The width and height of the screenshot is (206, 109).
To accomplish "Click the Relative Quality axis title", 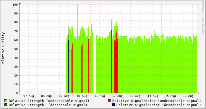I will (3, 49).
